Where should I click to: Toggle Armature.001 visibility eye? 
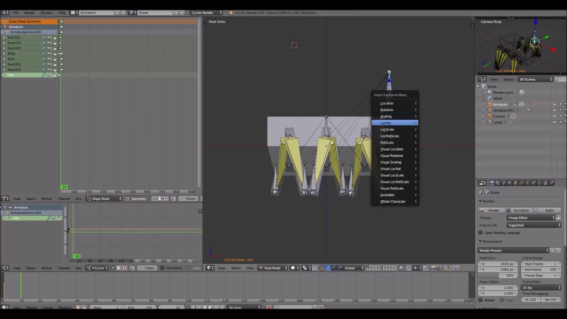pos(555,110)
